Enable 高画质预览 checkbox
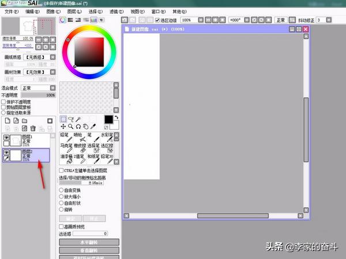 tap(61, 227)
